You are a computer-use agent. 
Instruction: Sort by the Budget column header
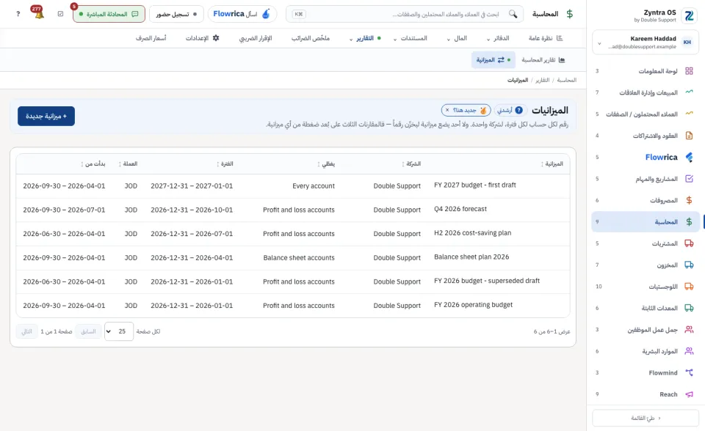point(552,164)
